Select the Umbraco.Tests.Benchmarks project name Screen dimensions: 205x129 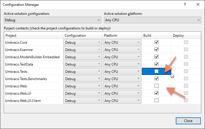(26, 79)
